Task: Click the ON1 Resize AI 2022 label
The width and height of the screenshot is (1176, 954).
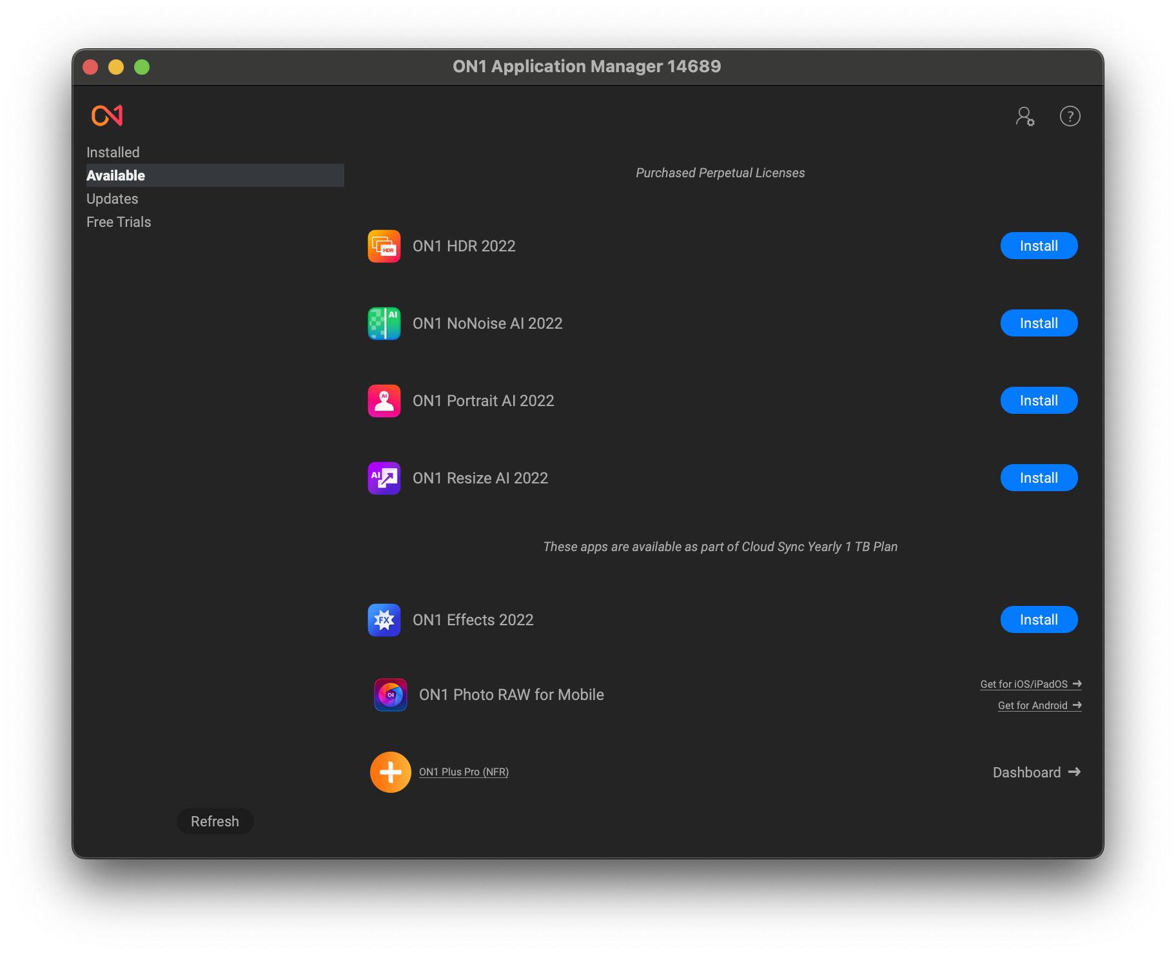Action: tap(480, 478)
